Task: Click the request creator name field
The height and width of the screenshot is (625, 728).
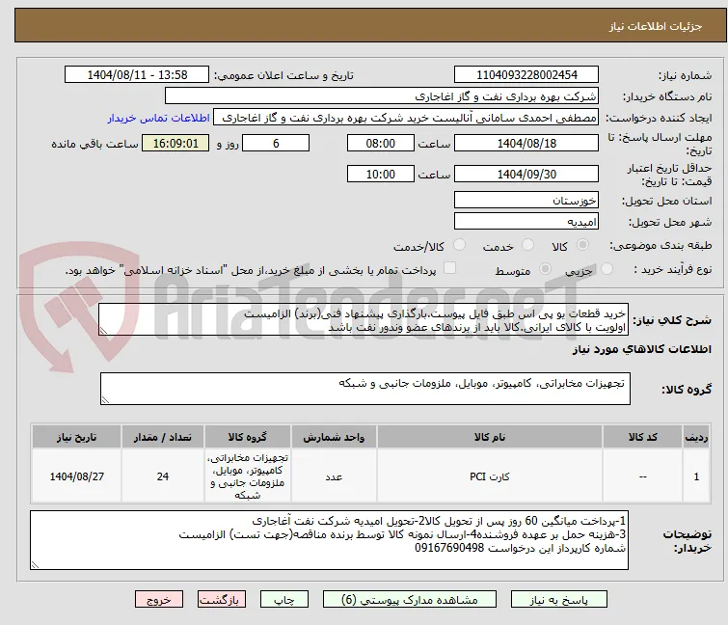Action: tap(406, 118)
